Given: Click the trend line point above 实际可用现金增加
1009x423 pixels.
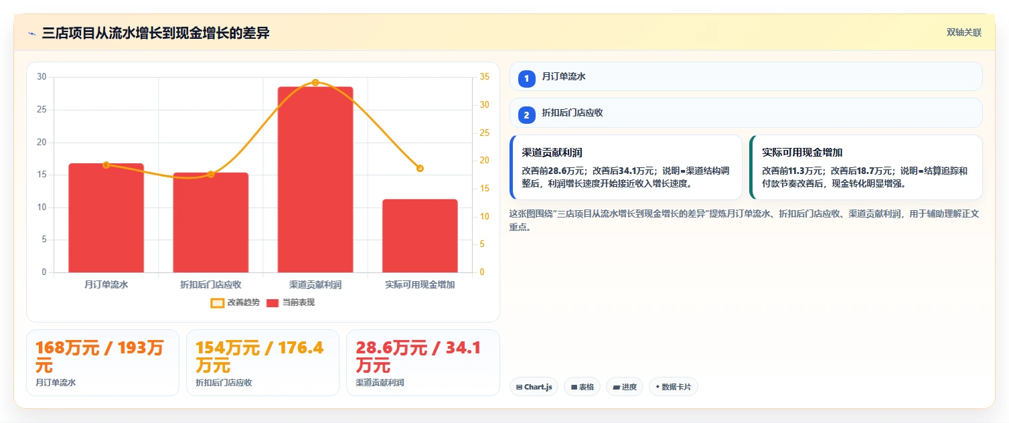Looking at the screenshot, I should pos(420,168).
